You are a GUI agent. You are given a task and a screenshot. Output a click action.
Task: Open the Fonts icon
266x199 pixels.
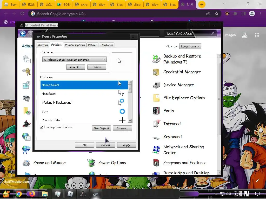point(156,111)
